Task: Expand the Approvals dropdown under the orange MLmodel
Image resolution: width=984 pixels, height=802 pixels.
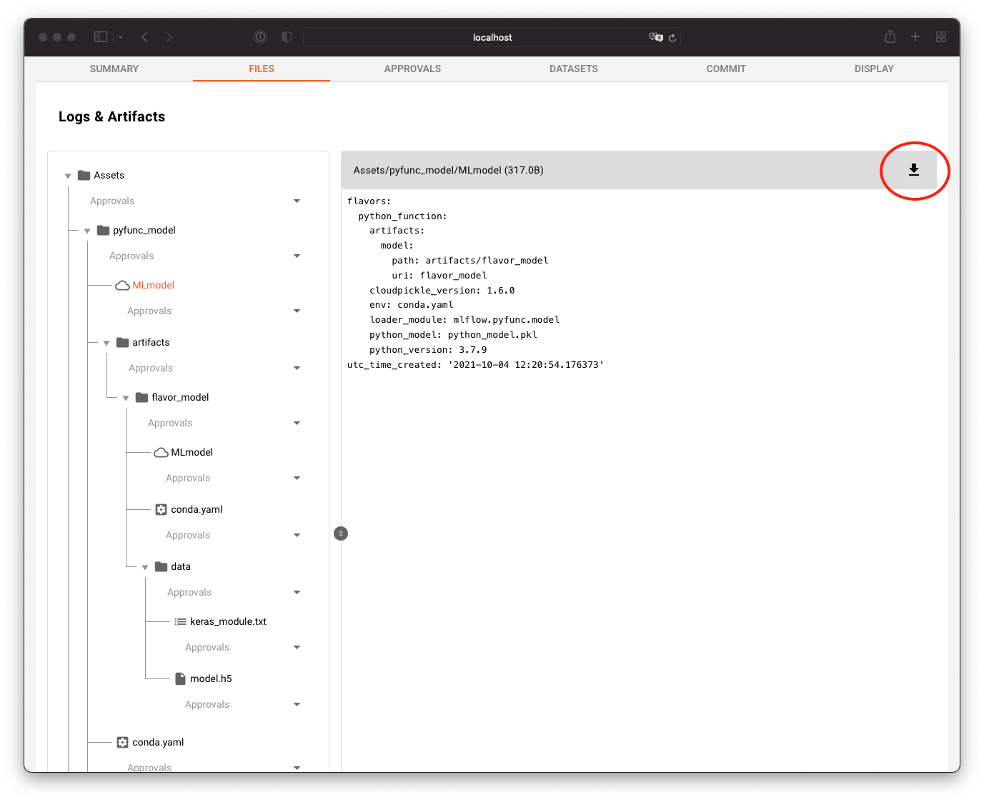Action: click(x=297, y=311)
